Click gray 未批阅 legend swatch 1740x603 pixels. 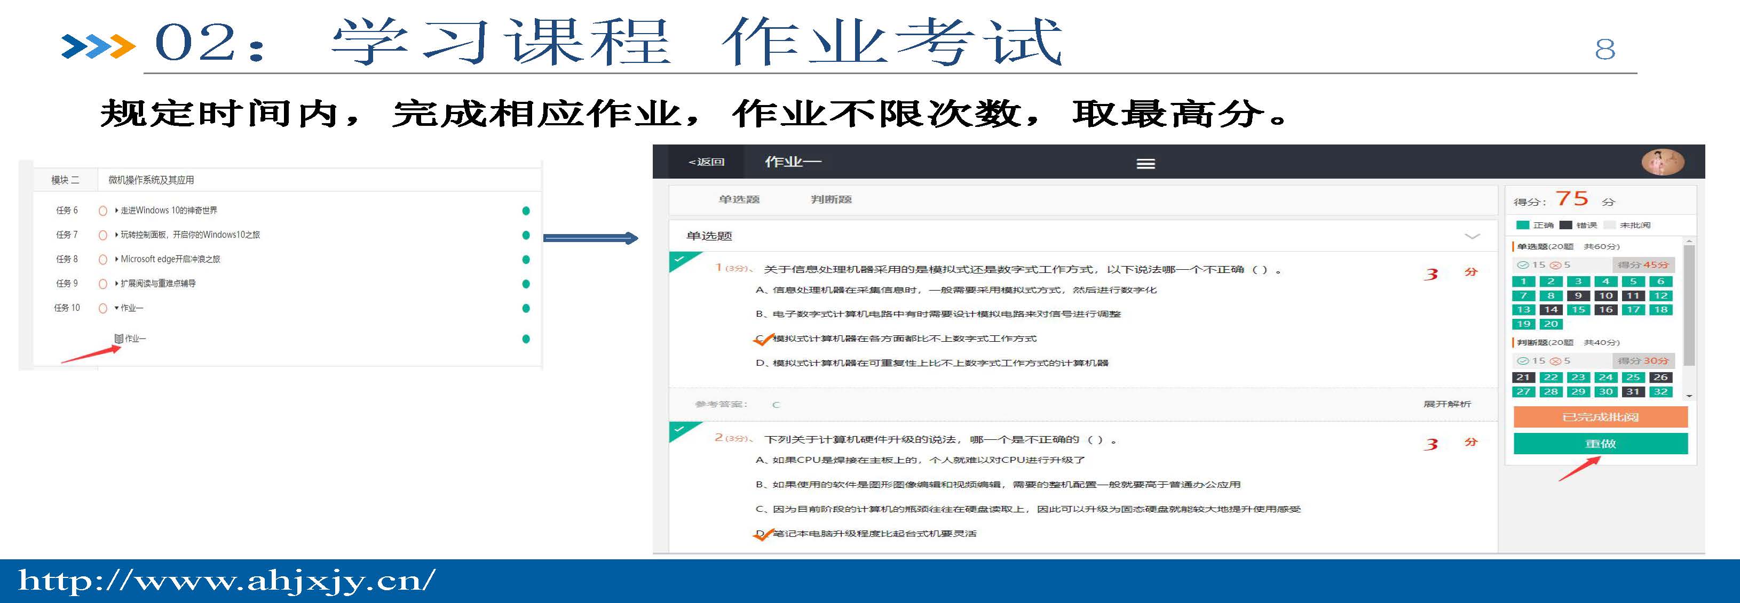pos(1609,224)
